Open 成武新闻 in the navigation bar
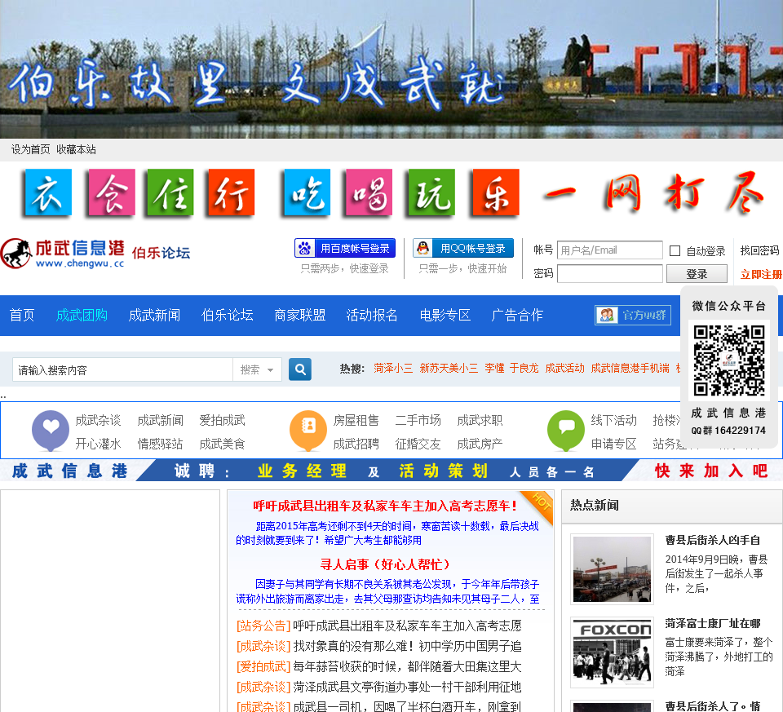The image size is (783, 712). [x=154, y=315]
